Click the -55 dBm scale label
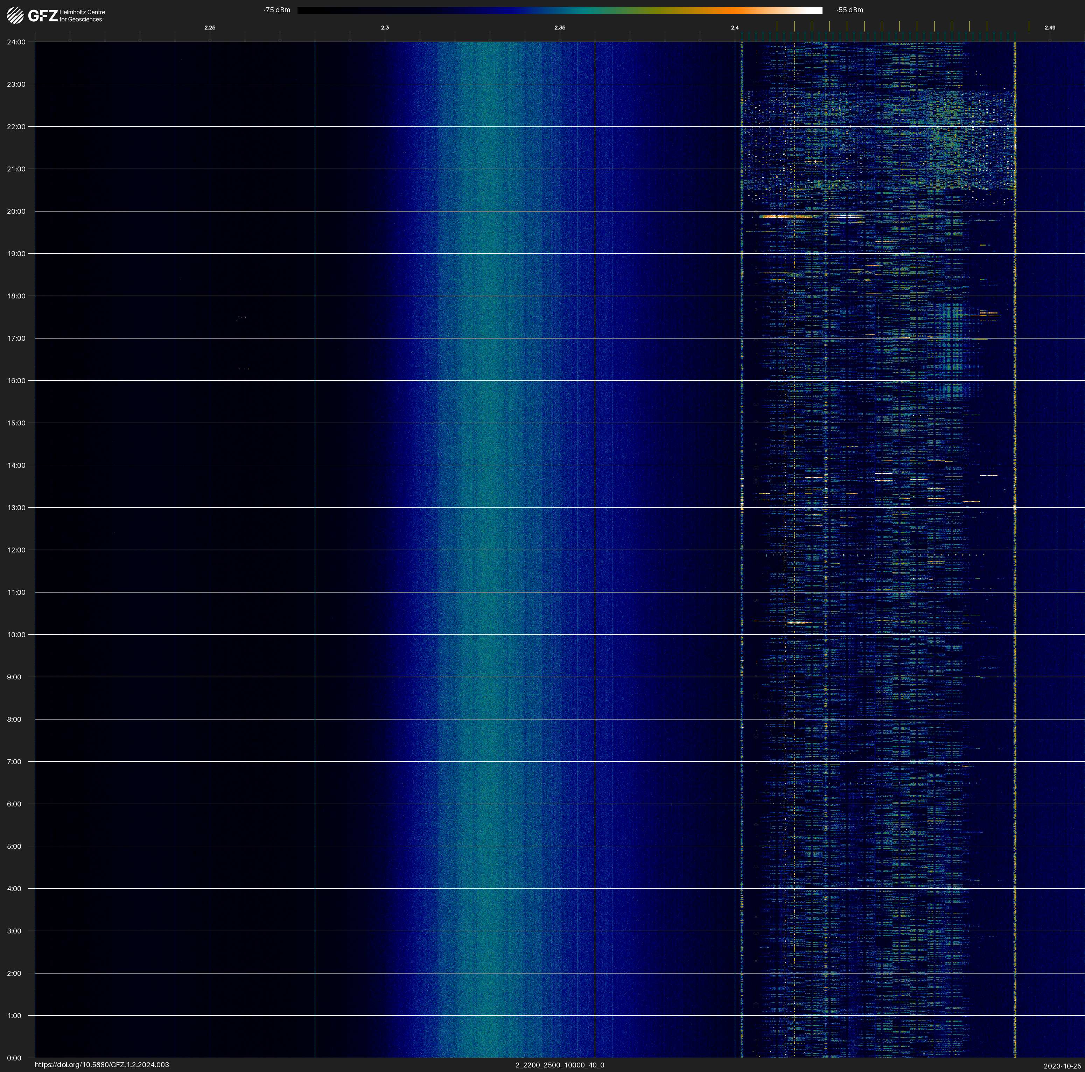Viewport: 1085px width, 1072px height. coord(849,10)
